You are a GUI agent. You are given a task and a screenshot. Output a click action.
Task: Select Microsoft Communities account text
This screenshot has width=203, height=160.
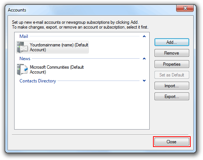tap(57, 69)
